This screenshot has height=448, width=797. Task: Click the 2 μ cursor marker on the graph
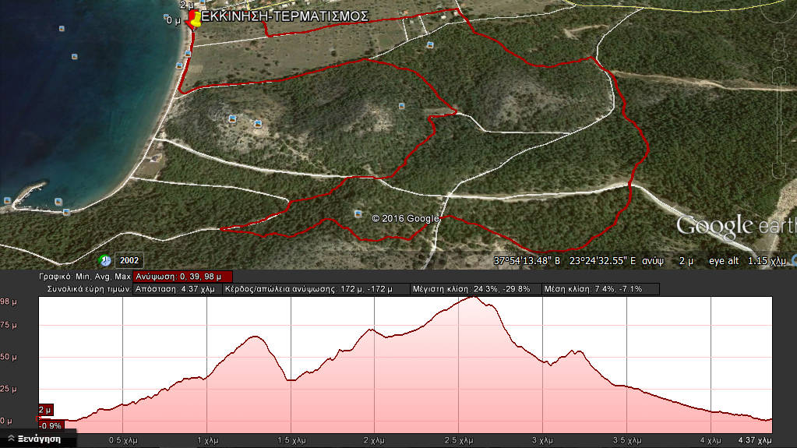[x=45, y=410]
